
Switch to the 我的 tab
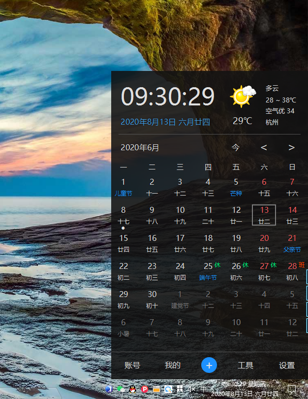coord(173,365)
